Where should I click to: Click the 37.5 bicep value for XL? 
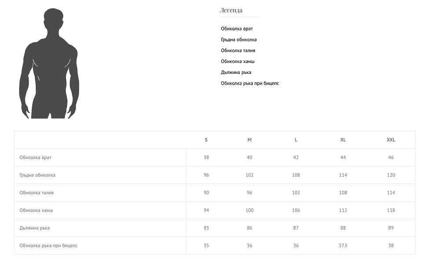[343, 246]
